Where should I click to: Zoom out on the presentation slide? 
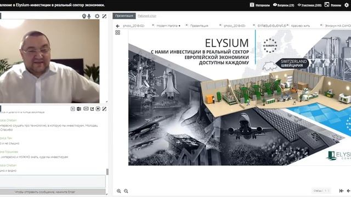[126, 191]
